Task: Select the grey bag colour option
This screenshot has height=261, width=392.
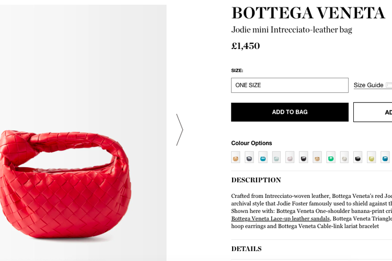Action: pyautogui.click(x=249, y=157)
